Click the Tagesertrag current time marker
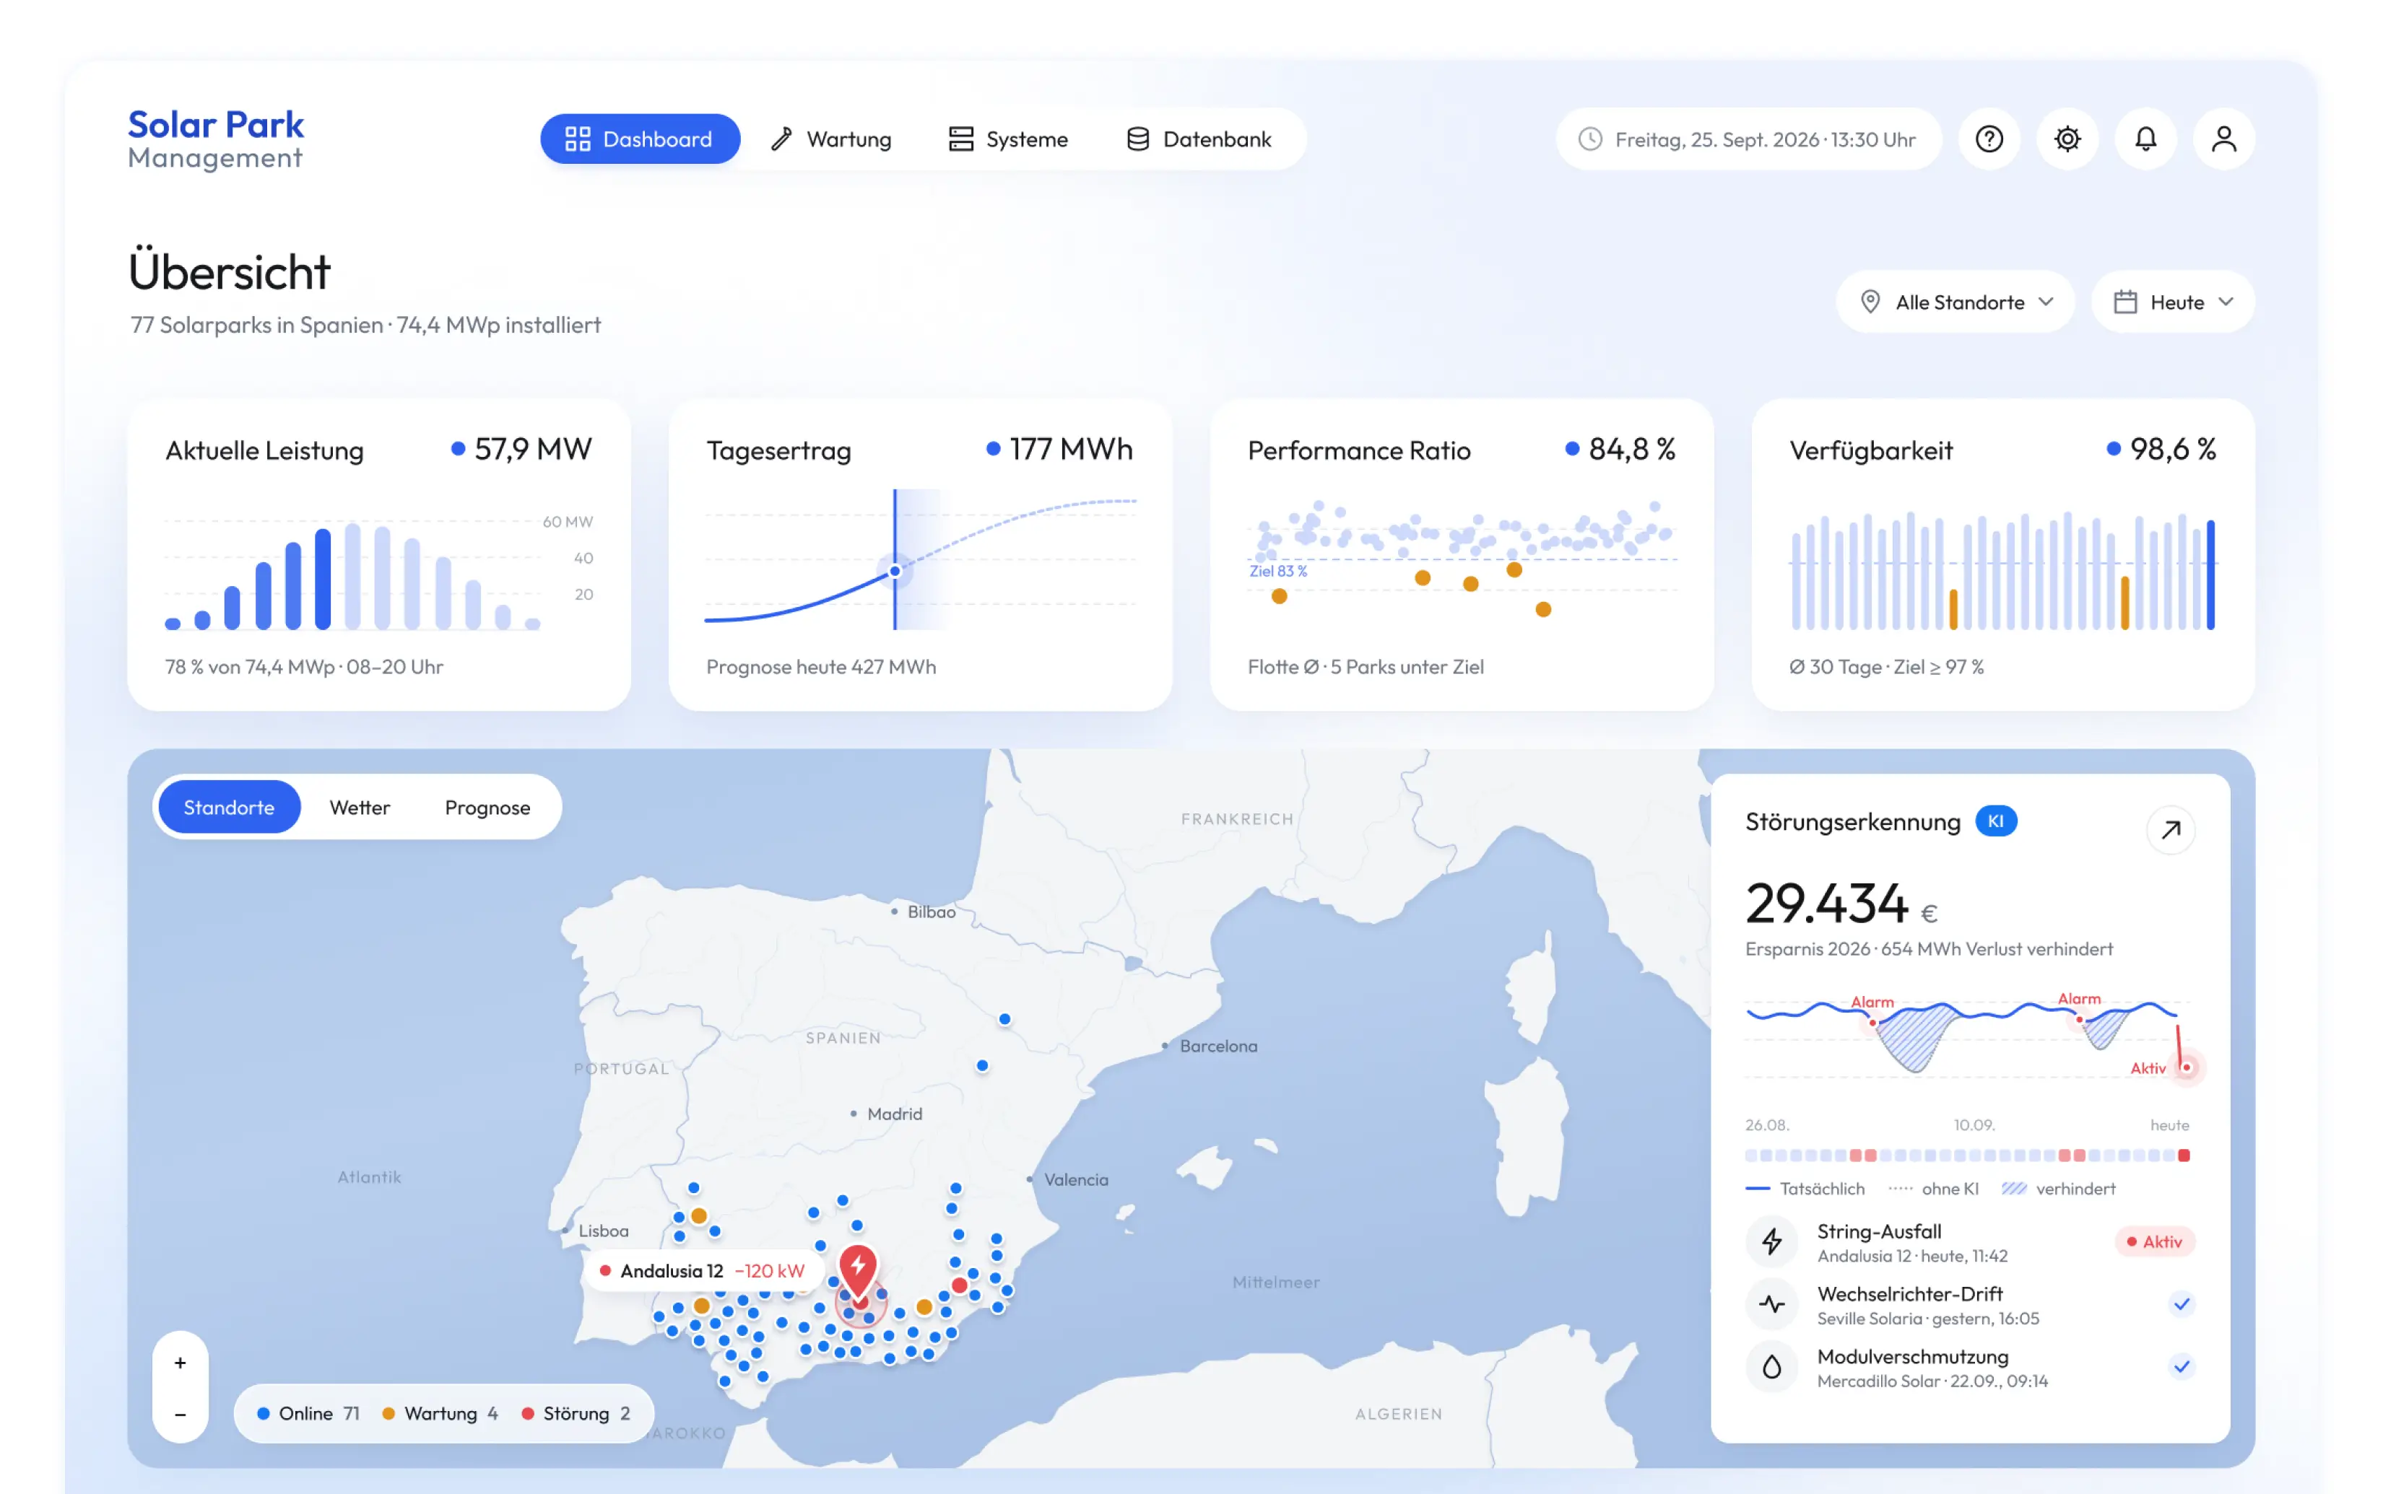 tap(895, 571)
